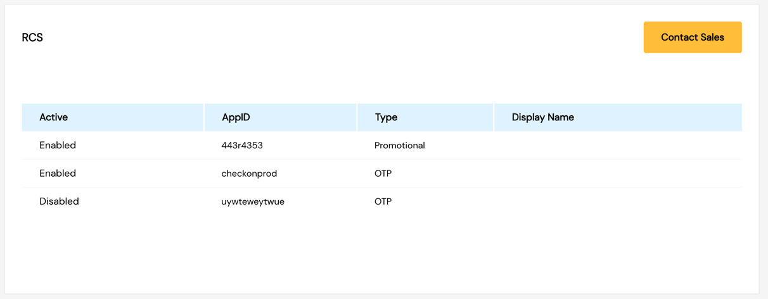Click empty Display Name cell for uywteweytwue
The width and height of the screenshot is (768, 299).
618,201
